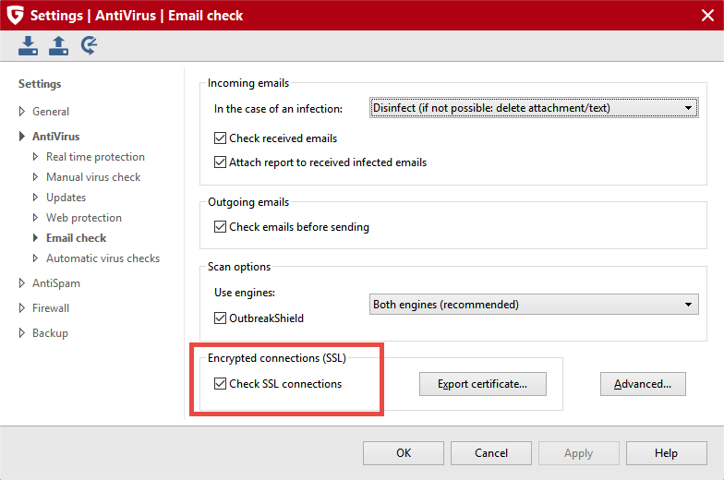Viewport: 724px width, 480px height.
Task: Click 'In the case of an infection:' label
Action: coord(279,109)
